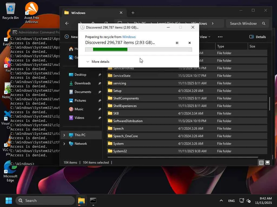Select Network in navigation pane

pos(81,144)
